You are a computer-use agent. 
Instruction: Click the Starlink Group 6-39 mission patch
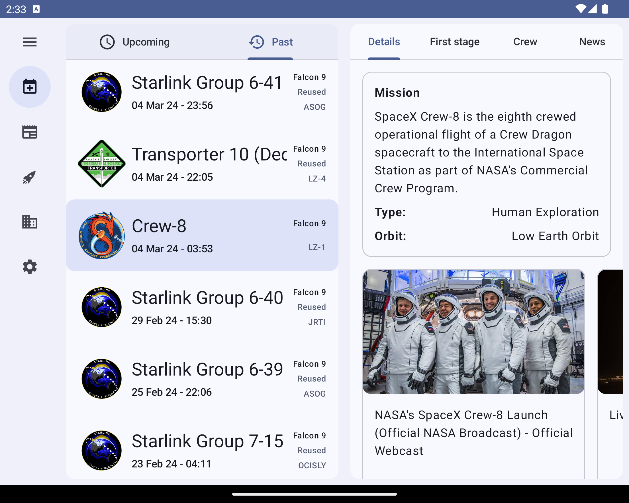[x=102, y=379]
